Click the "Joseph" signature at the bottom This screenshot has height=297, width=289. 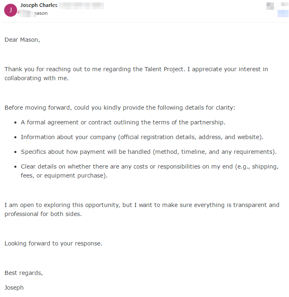coord(14,288)
